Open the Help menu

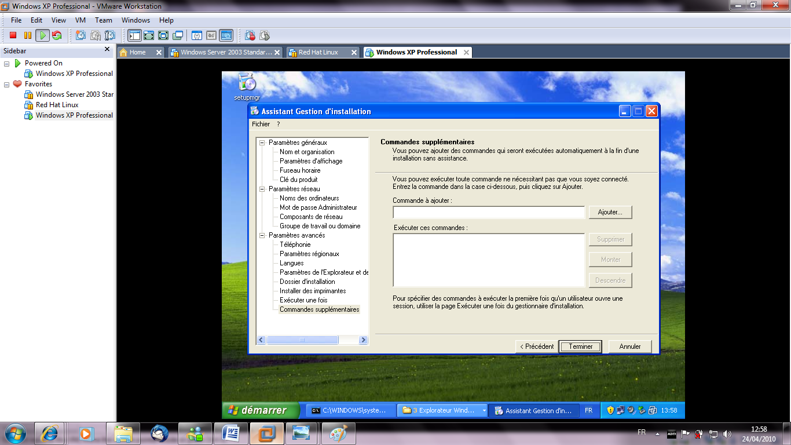tap(166, 20)
